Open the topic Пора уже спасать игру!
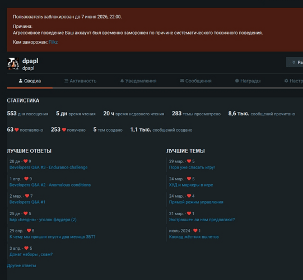 (x=192, y=167)
